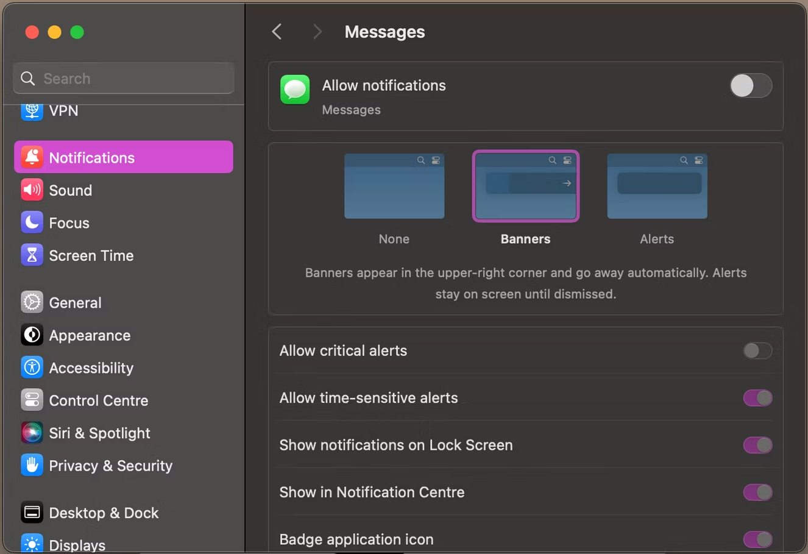The height and width of the screenshot is (554, 808).
Task: Click the Displays sun icon
Action: [32, 544]
